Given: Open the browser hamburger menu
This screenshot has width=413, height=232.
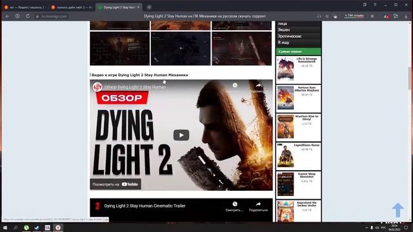Looking at the screenshot, I should (x=375, y=5).
